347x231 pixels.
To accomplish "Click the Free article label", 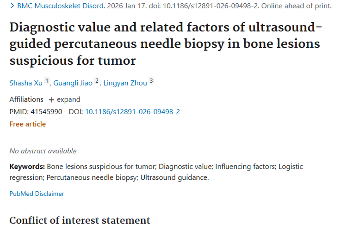I will pos(28,124).
